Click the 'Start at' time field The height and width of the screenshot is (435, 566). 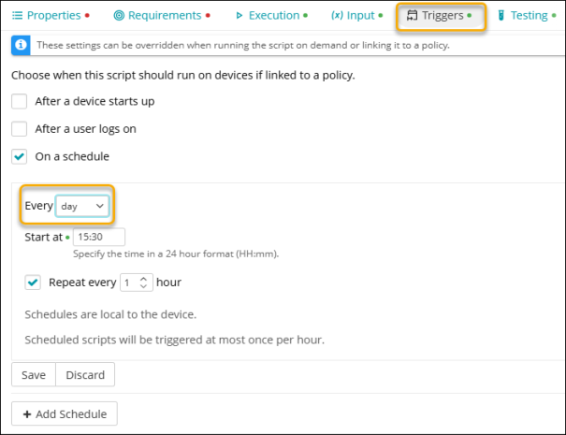click(x=99, y=238)
